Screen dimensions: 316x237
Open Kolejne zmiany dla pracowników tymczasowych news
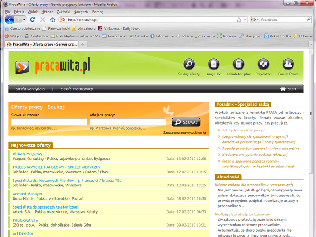(254, 185)
